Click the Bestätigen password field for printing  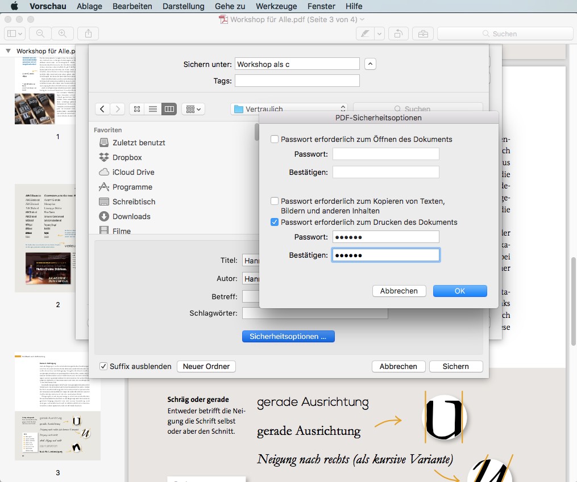385,254
